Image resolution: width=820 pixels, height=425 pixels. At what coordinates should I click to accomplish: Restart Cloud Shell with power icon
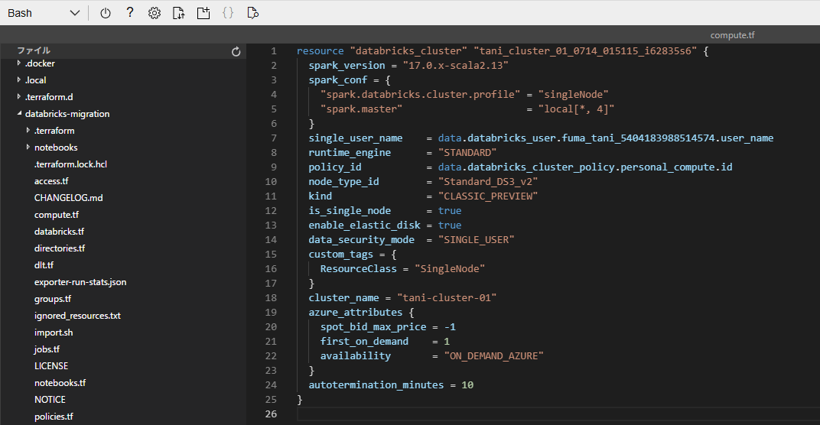105,13
